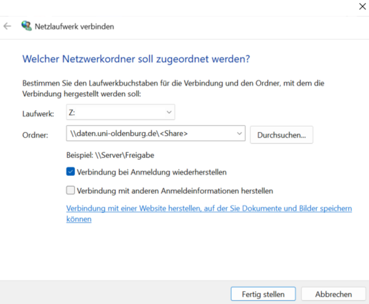Open the Ordner path history dropdown arrow

click(x=239, y=133)
